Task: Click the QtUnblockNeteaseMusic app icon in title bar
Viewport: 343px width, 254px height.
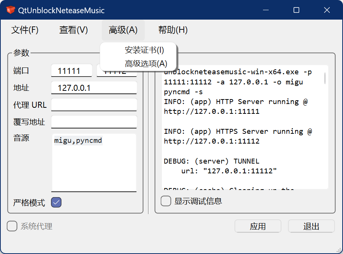Action: click(11, 10)
